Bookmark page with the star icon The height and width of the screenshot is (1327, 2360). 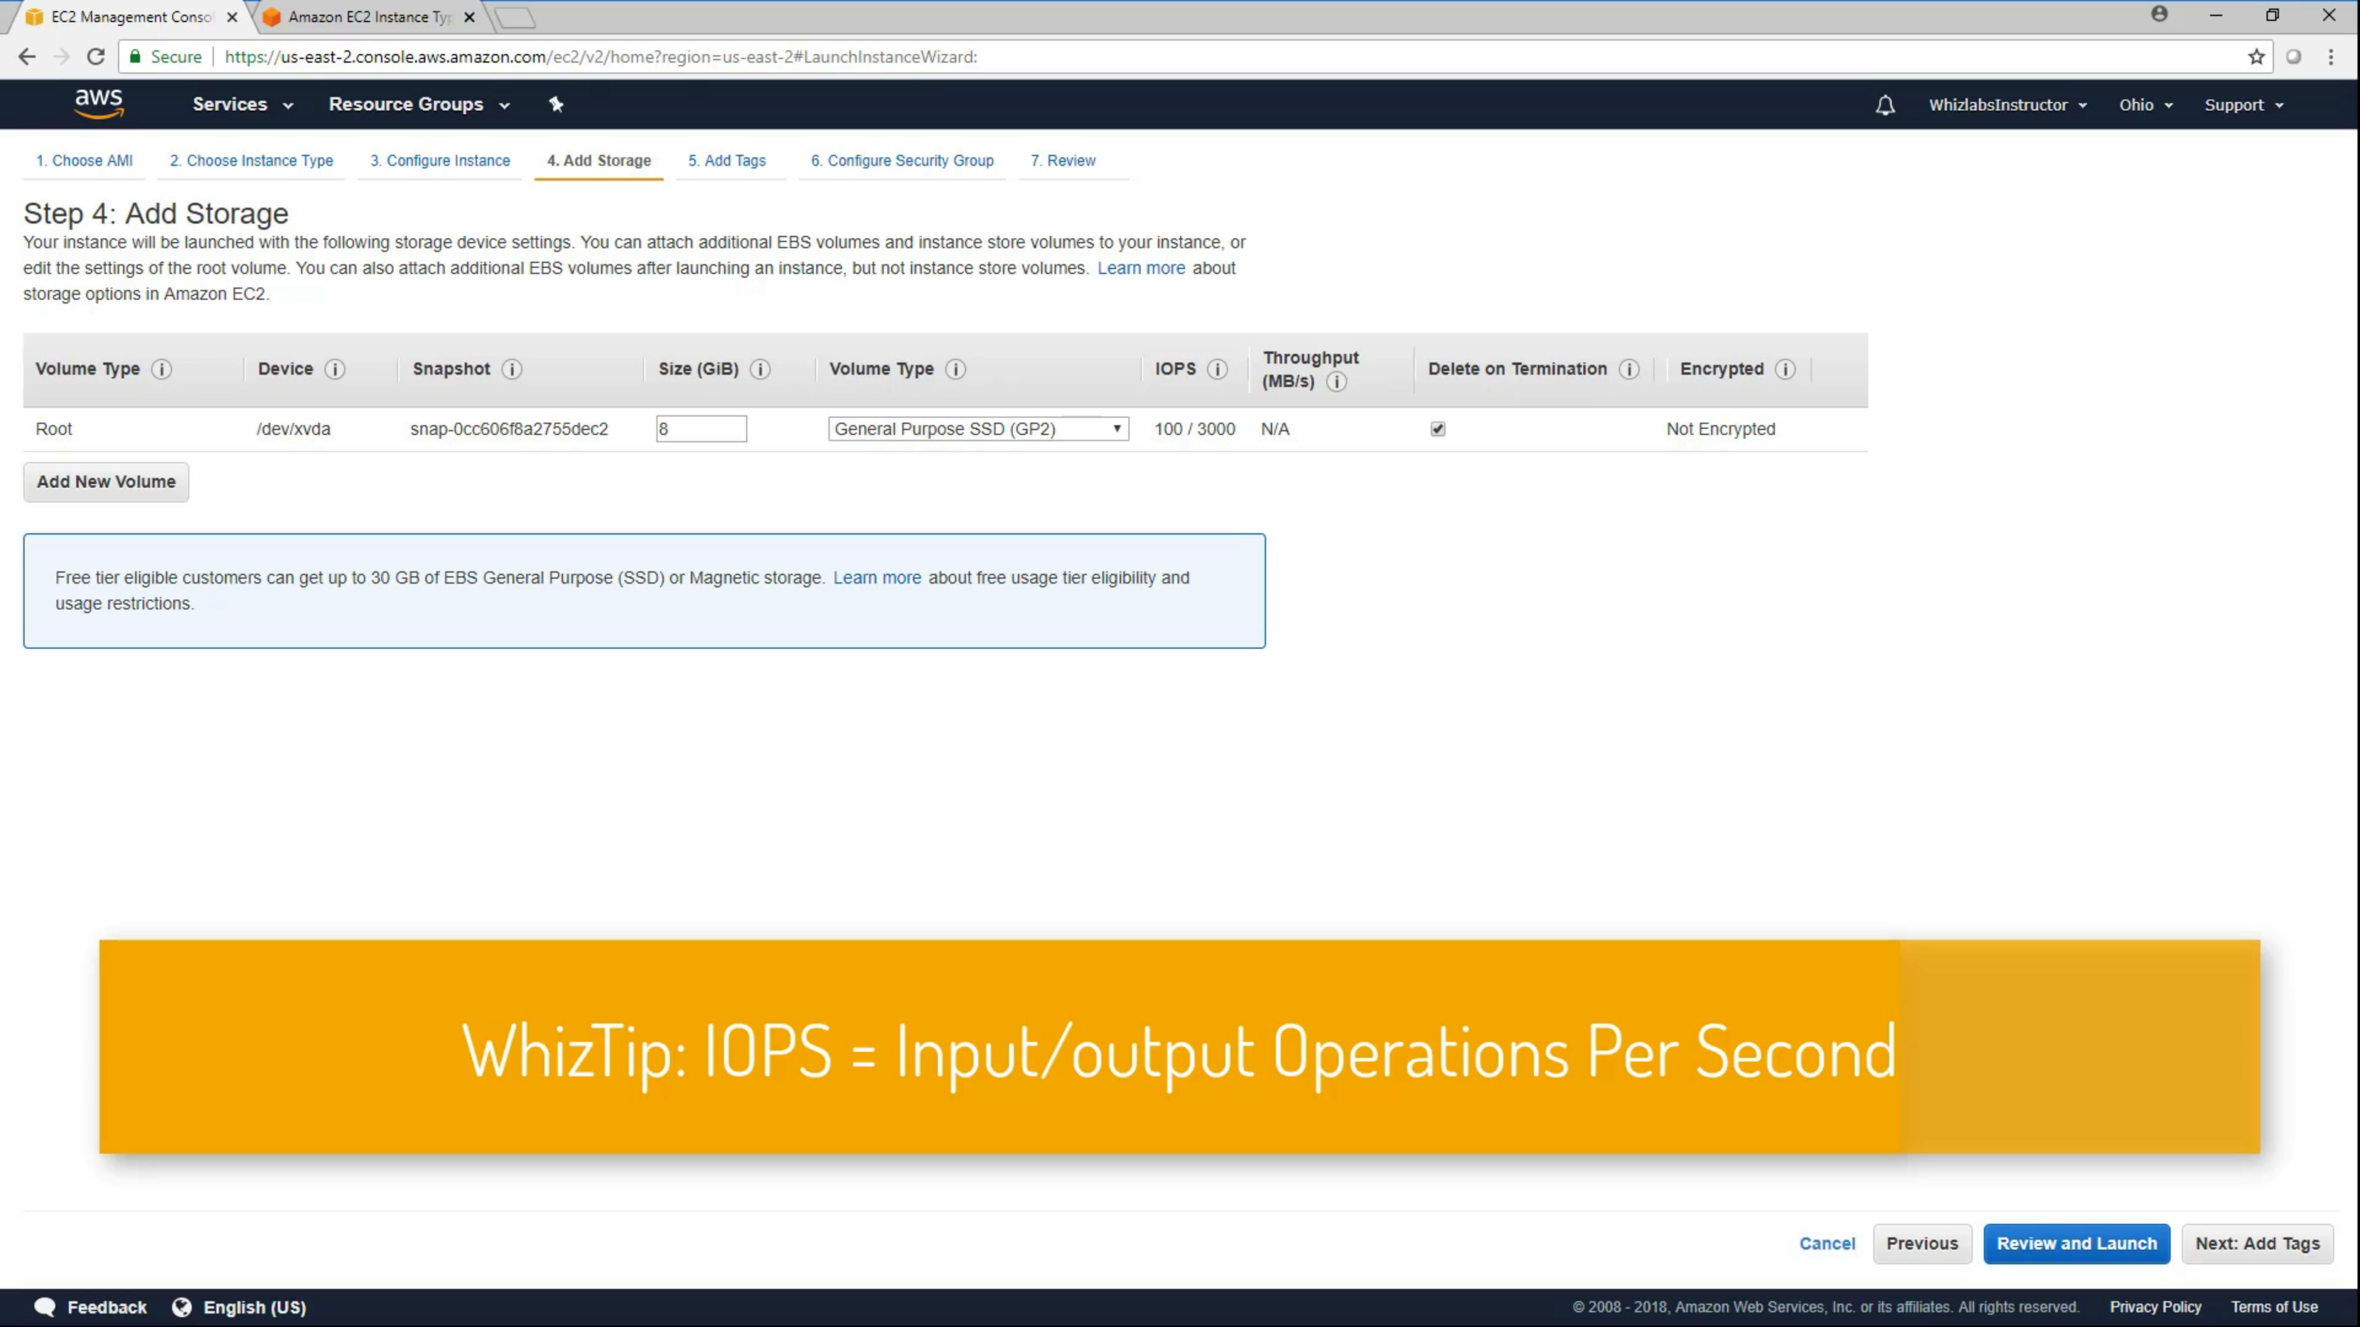click(2256, 57)
